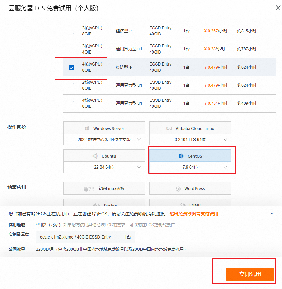Click the 约409小时 duration text
Image resolution: width=282 pixels, height=289 pixels.
247,103
